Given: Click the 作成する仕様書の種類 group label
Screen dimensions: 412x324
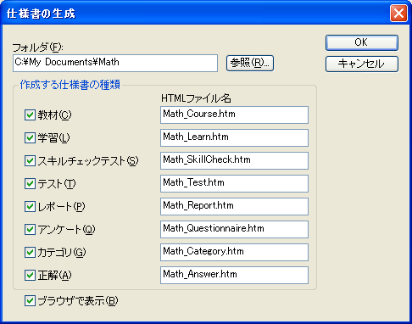Looking at the screenshot, I should [x=70, y=85].
